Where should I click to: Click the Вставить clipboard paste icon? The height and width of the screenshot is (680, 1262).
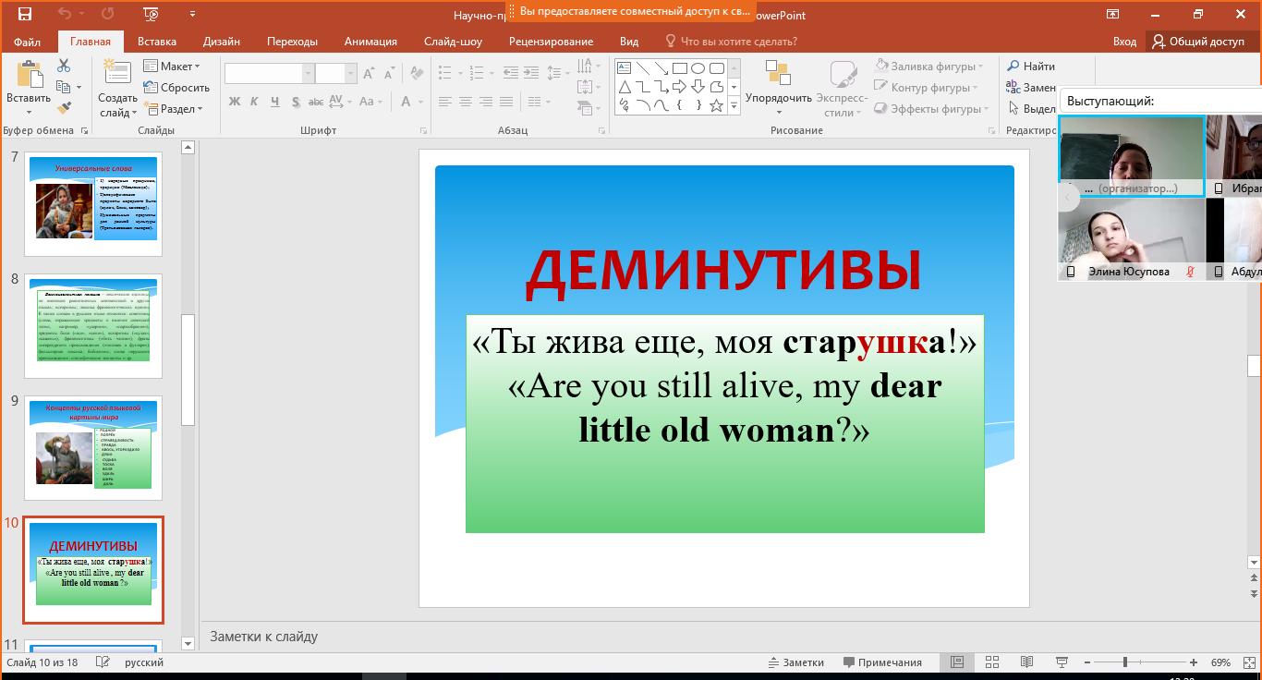coord(29,74)
